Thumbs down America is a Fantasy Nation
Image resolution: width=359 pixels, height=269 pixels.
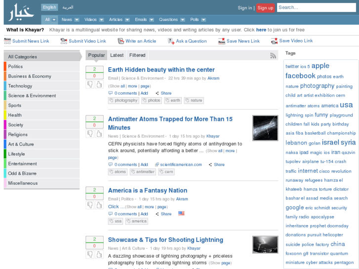pyautogui.click(x=90, y=205)
